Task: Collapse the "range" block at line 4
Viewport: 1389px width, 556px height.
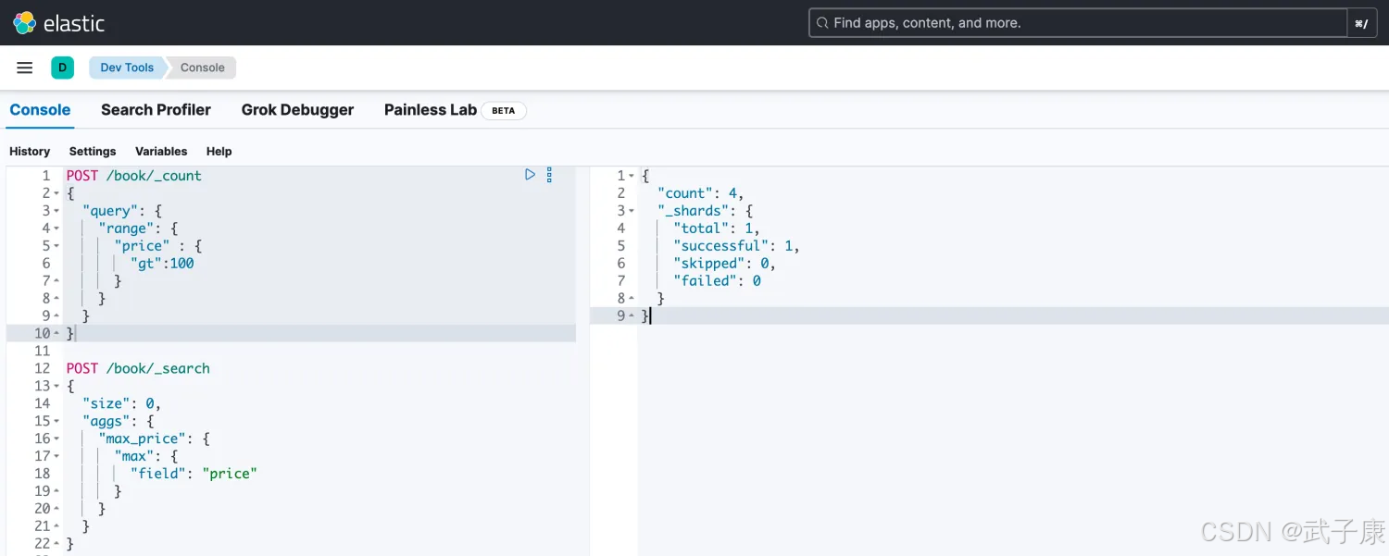Action: 56,229
